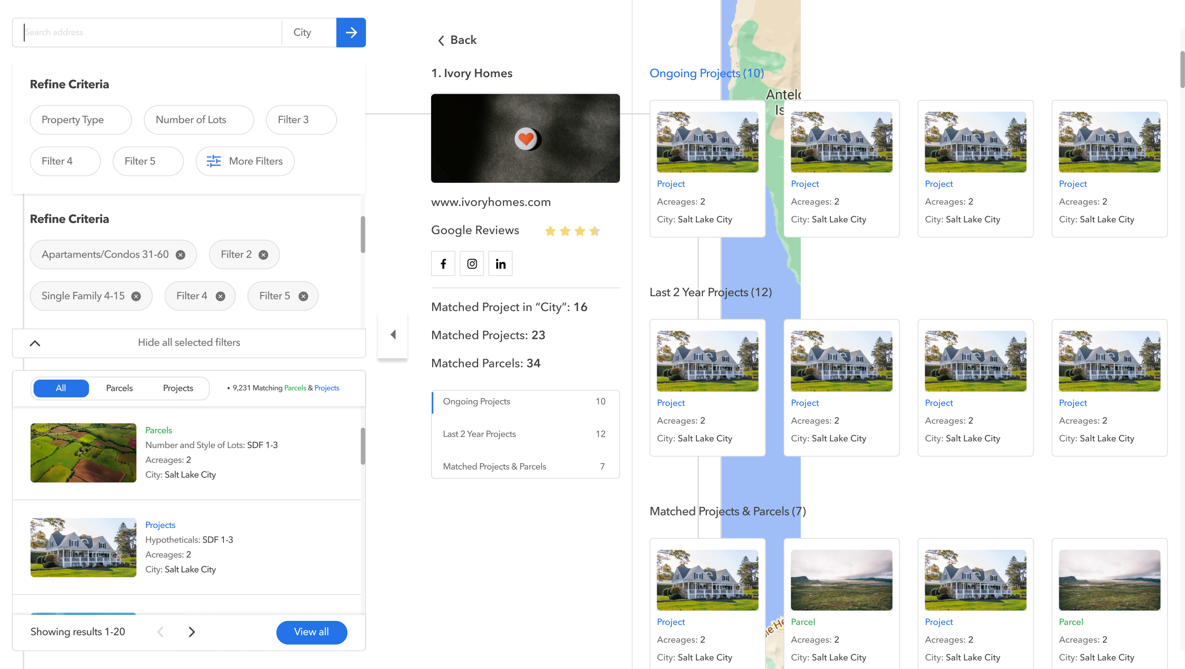
Task: Select Matched Projects & Parcels list row
Action: click(525, 466)
